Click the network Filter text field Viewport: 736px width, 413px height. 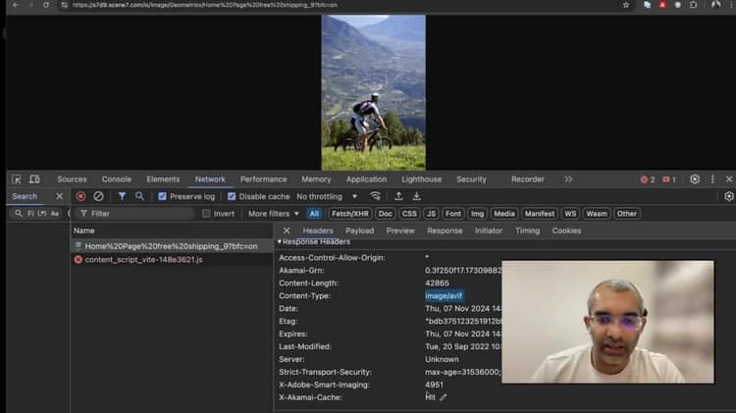[x=137, y=213]
